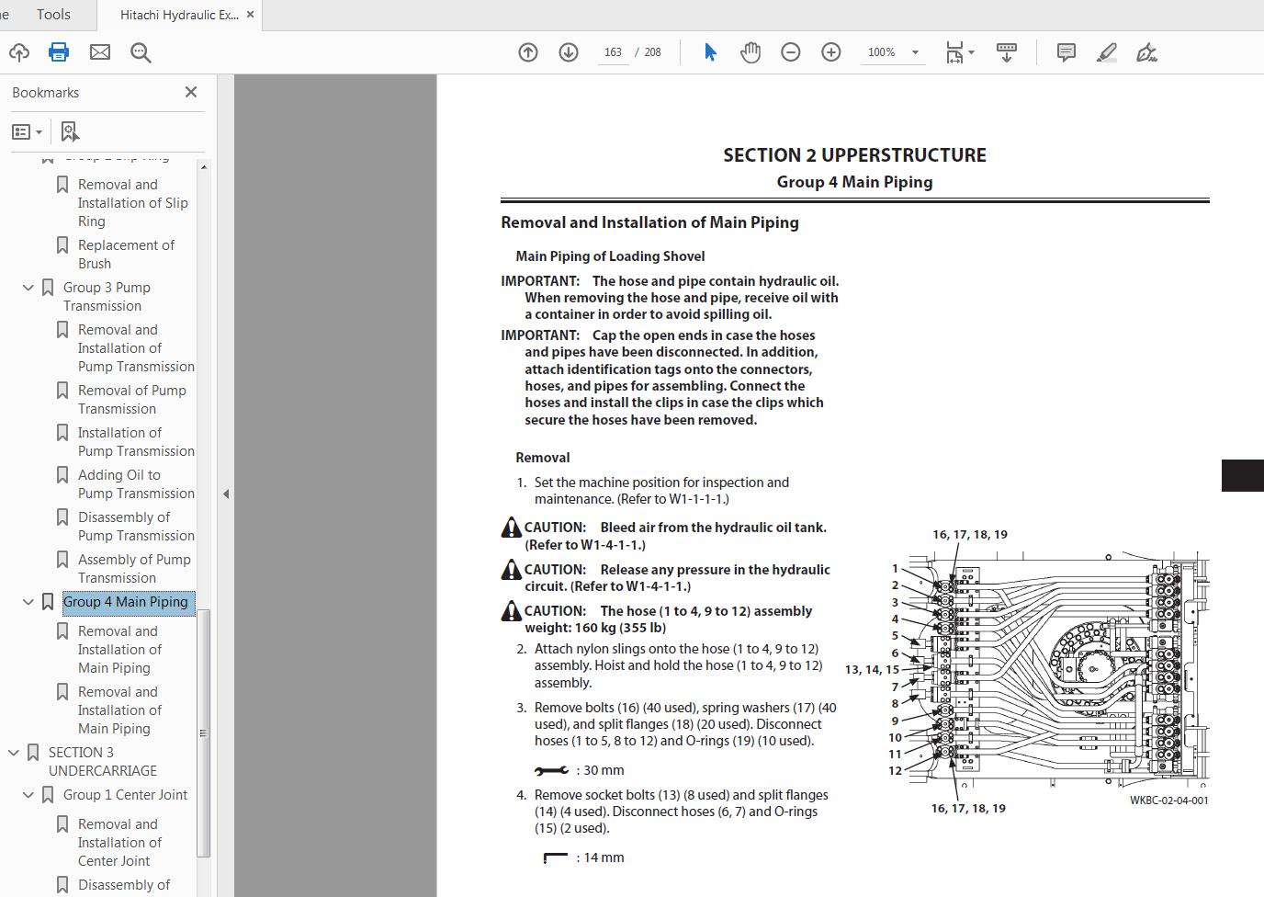The image size is (1264, 897).
Task: Click the bookmark icon beside Removal of Pump Transmission
Action: 62,391
